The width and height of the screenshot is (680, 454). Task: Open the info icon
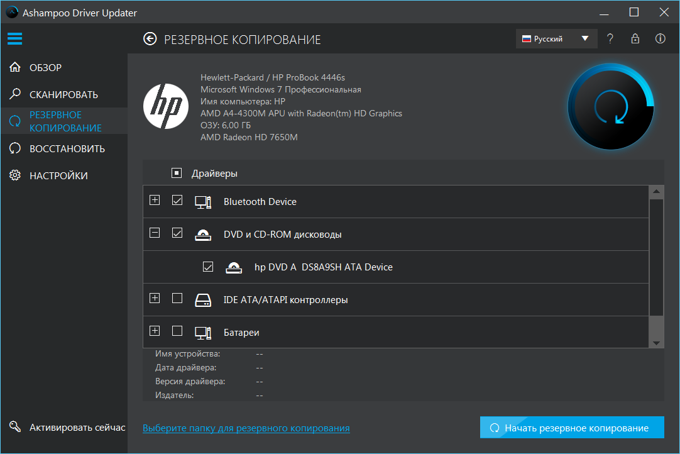pyautogui.click(x=660, y=39)
